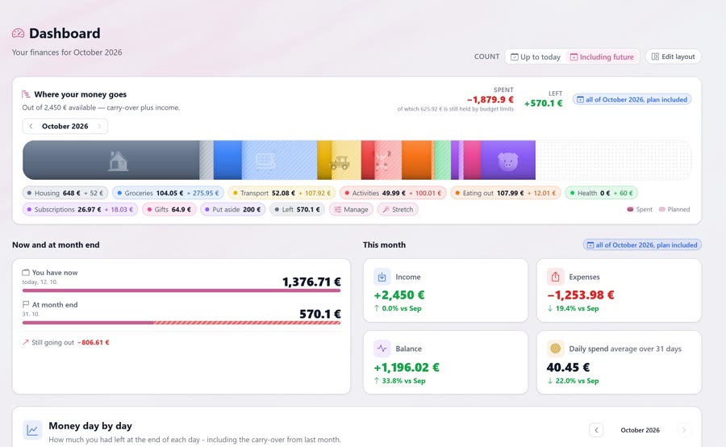Image resolution: width=726 pixels, height=447 pixels.
Task: Click the arrow icon beside Still going out
Action: click(26, 342)
